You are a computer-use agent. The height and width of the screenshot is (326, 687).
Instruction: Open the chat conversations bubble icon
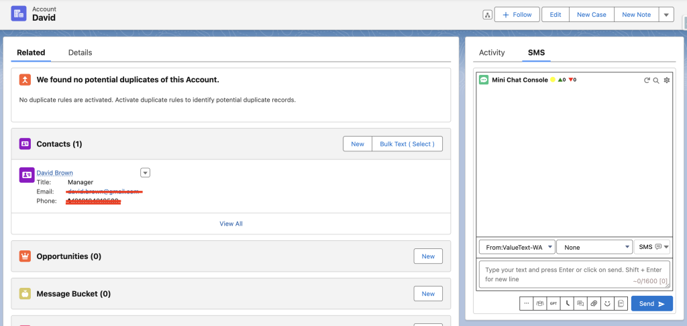point(581,304)
